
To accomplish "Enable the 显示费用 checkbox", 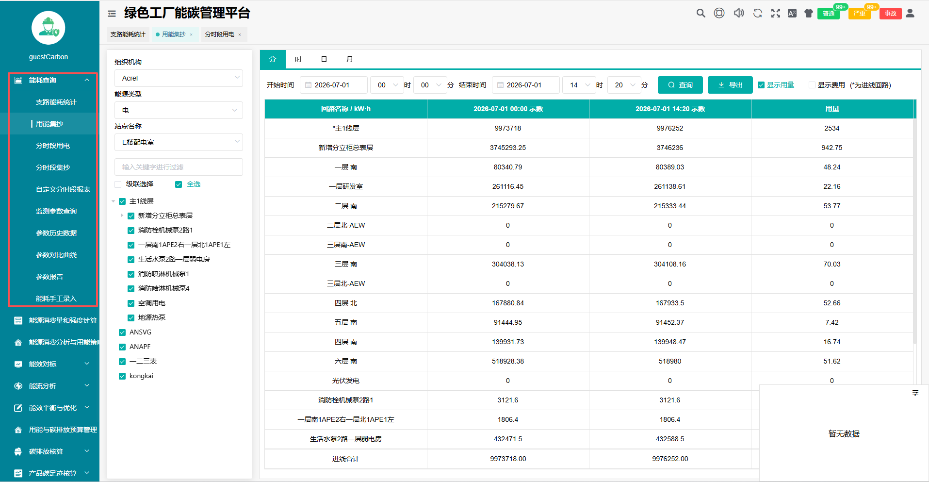I will (812, 85).
